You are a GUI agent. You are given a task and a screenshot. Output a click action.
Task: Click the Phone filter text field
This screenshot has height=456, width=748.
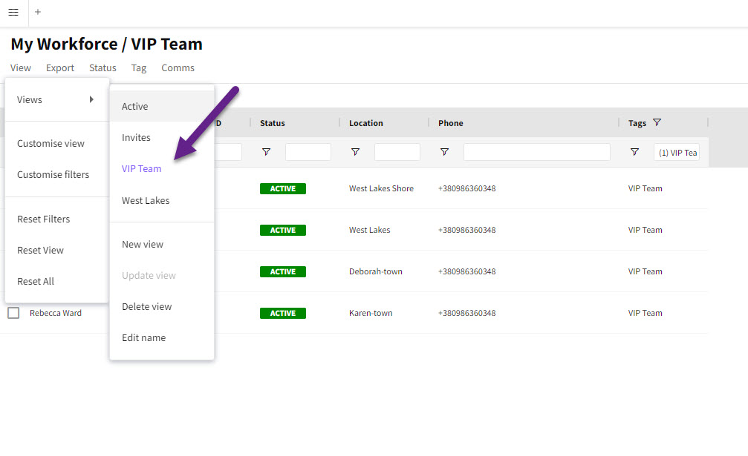click(536, 152)
